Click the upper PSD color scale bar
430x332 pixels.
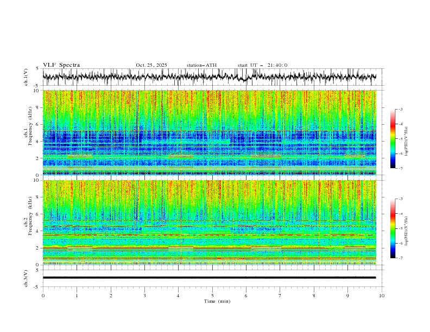click(x=393, y=139)
